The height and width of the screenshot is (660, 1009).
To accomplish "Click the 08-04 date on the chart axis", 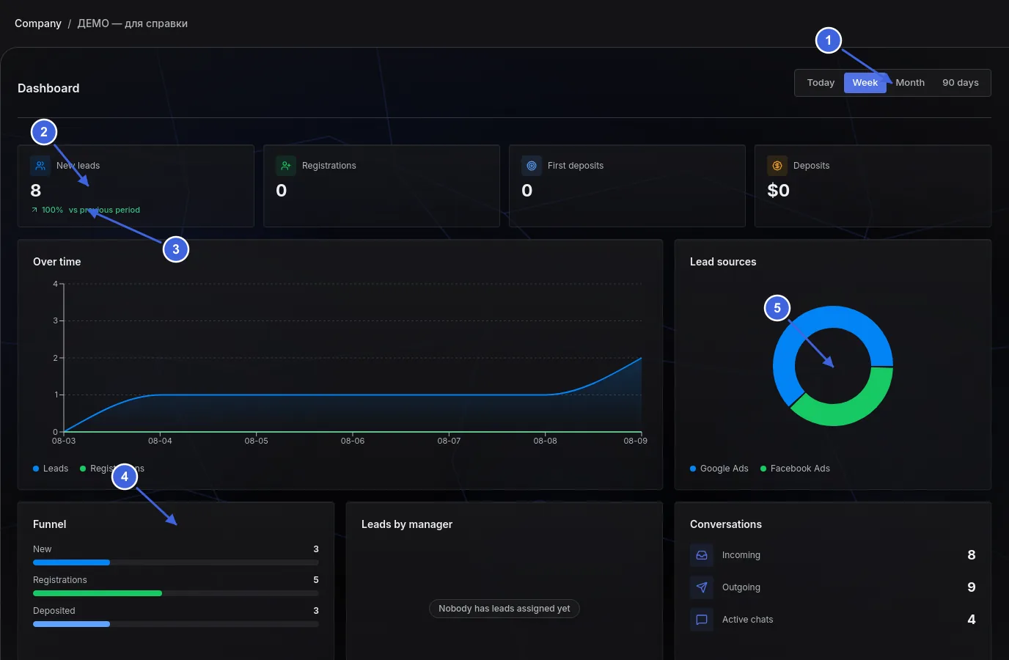I will point(160,441).
